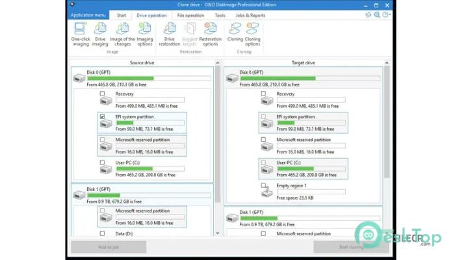This screenshot has height=260, width=455.
Task: Click the Target Disk 1 (GPT) drive icon
Action: [x=232, y=218]
